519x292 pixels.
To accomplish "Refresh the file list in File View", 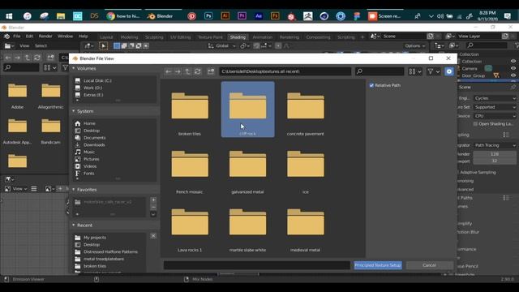I will tap(198, 71).
